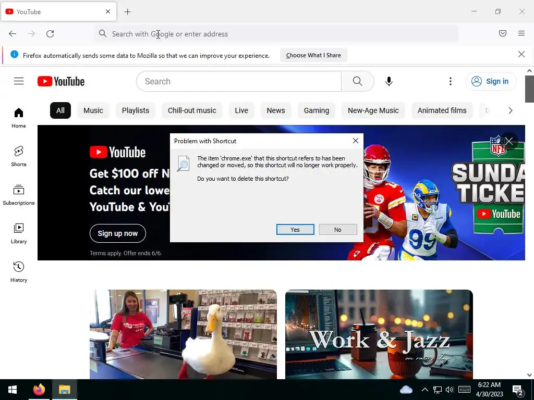This screenshot has height=400, width=534.
Task: Open the touch keyboard tray icon
Action: coord(464,390)
